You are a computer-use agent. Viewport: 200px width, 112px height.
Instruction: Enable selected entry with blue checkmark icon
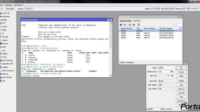(x=130, y=25)
